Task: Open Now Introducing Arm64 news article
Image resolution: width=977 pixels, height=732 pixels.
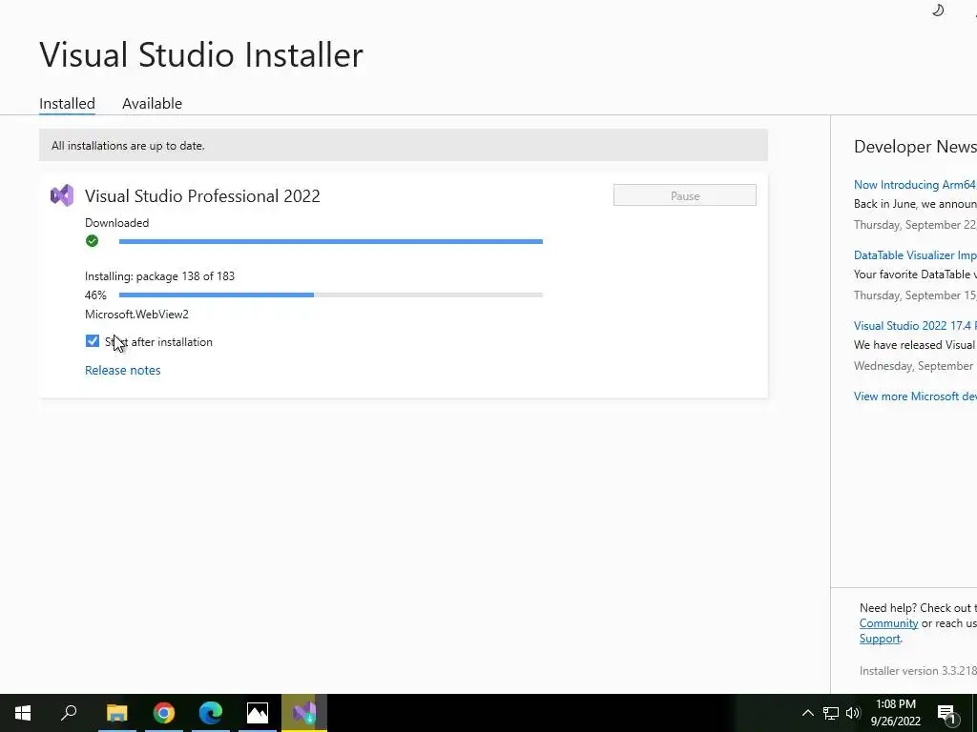Action: [915, 184]
